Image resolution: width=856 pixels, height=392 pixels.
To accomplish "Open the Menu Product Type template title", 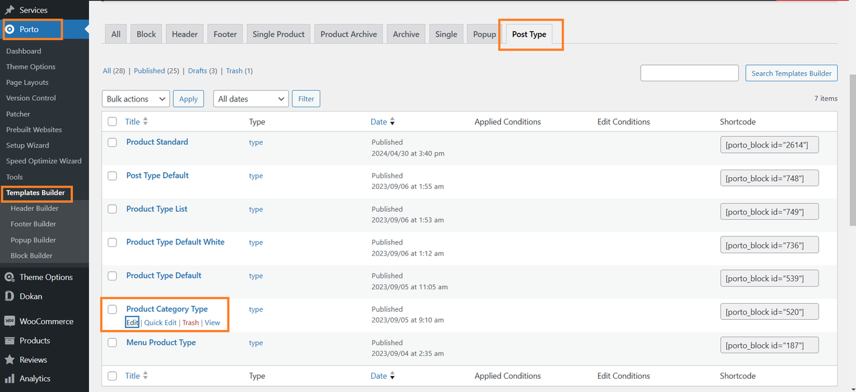I will point(161,343).
